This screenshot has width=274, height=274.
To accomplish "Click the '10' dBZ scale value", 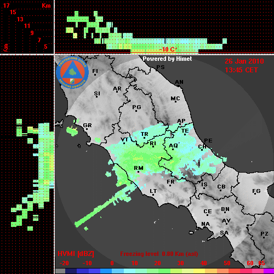I will (x=135, y=263).
